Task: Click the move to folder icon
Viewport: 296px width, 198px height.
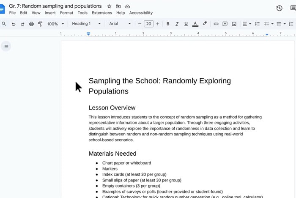Action: click(118, 6)
